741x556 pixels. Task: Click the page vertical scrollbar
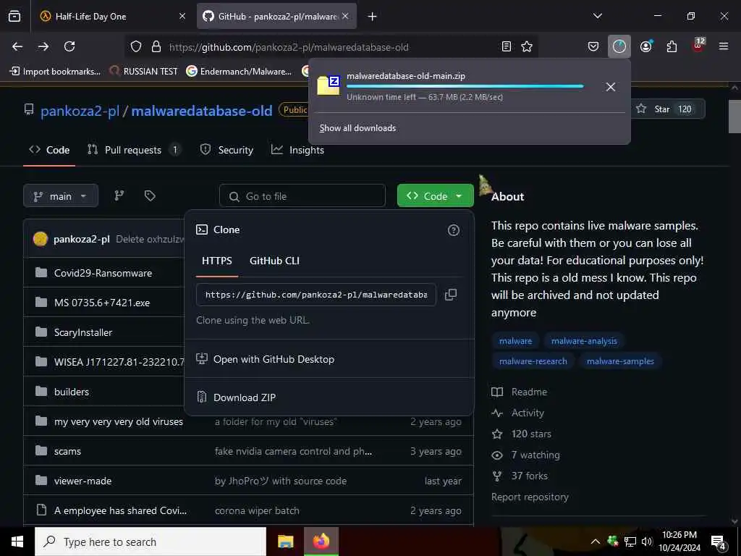734,116
